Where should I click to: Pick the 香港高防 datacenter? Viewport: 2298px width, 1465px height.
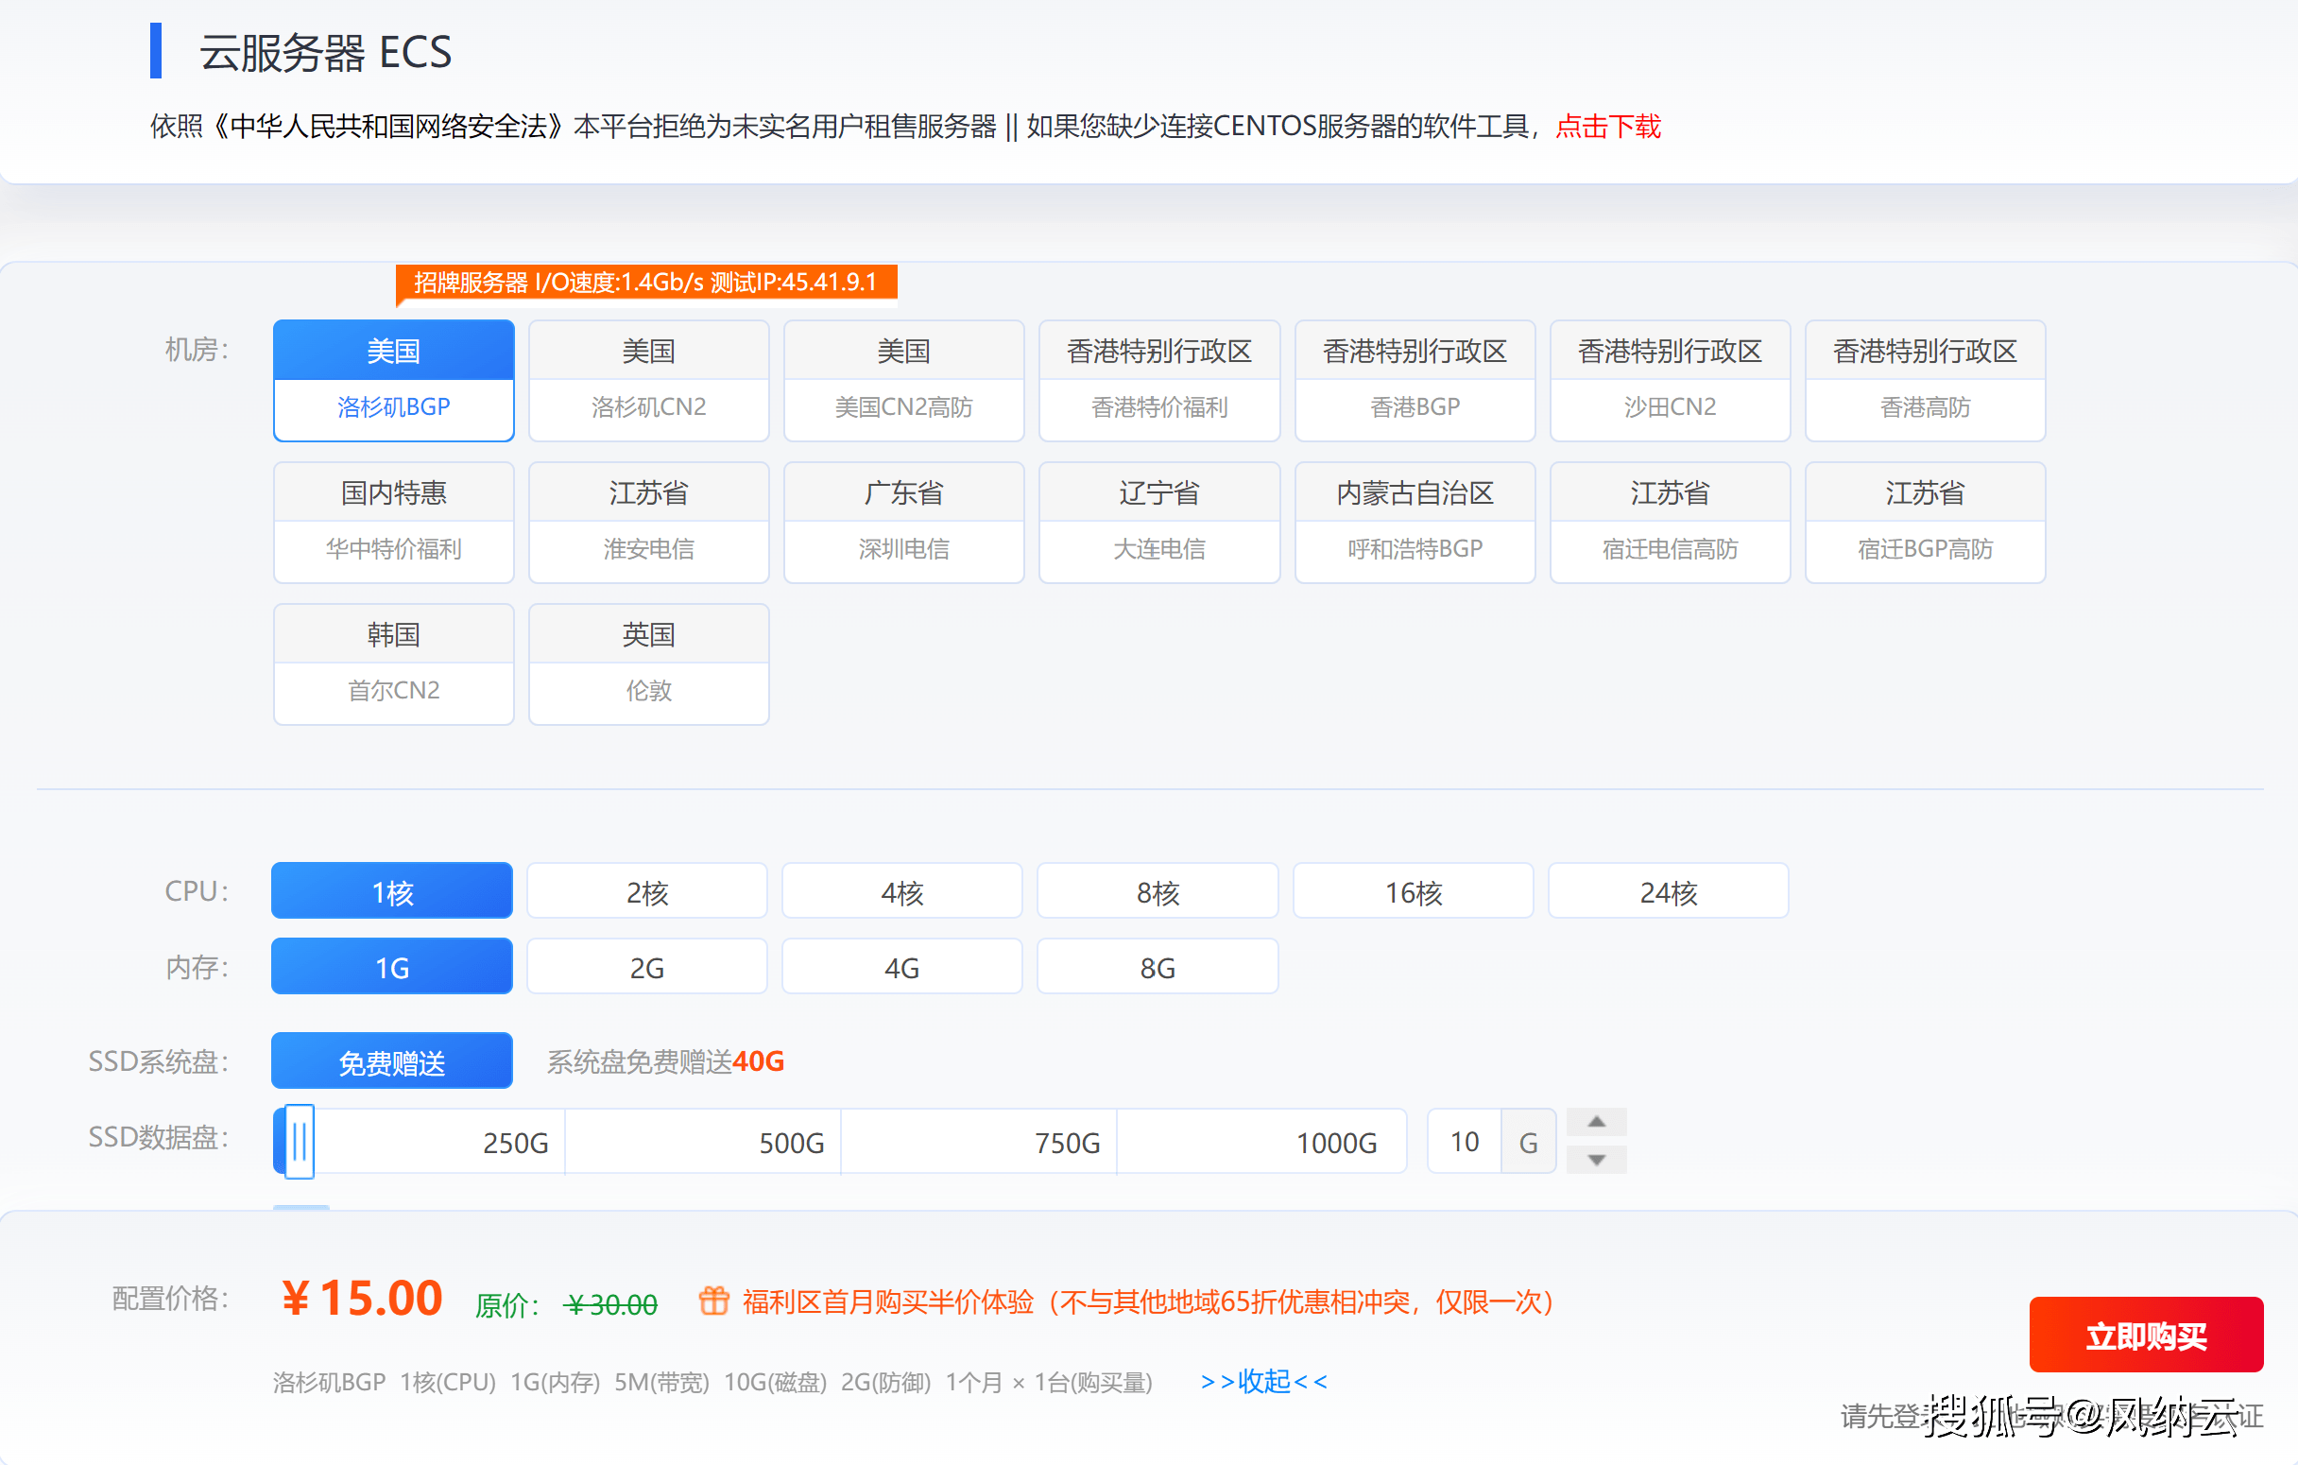[x=1925, y=380]
